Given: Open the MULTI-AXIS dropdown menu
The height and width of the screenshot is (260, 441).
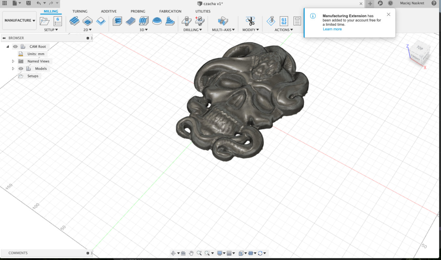Looking at the screenshot, I should [x=224, y=30].
